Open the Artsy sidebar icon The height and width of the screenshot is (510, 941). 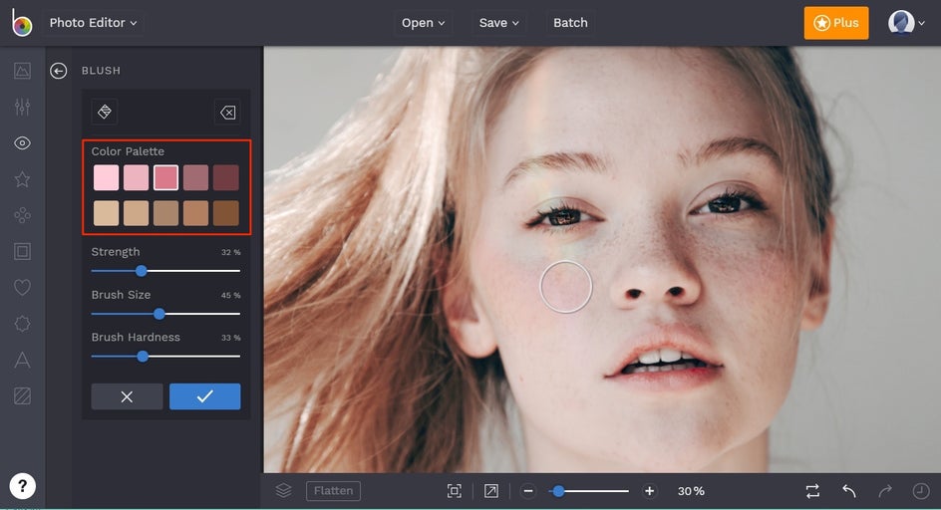pos(22,215)
